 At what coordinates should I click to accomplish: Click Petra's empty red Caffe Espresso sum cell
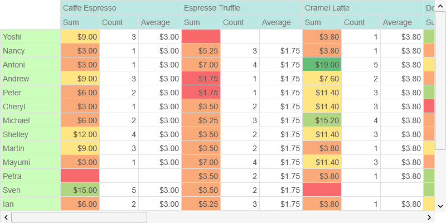tap(80, 176)
